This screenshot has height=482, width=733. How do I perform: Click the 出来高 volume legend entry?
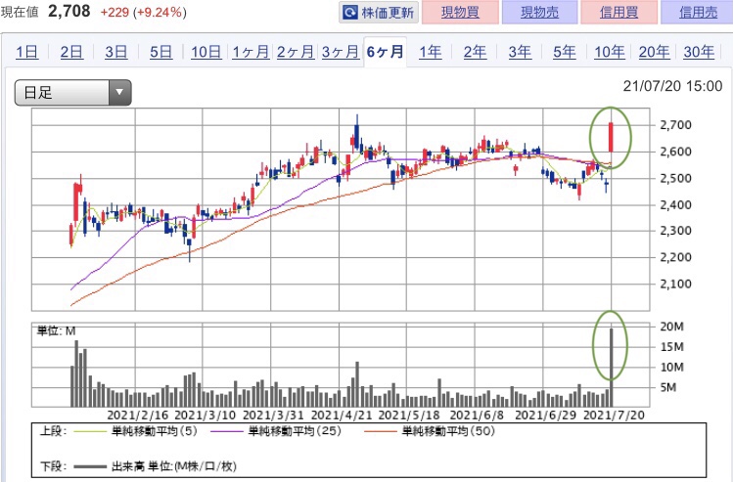coord(156,466)
